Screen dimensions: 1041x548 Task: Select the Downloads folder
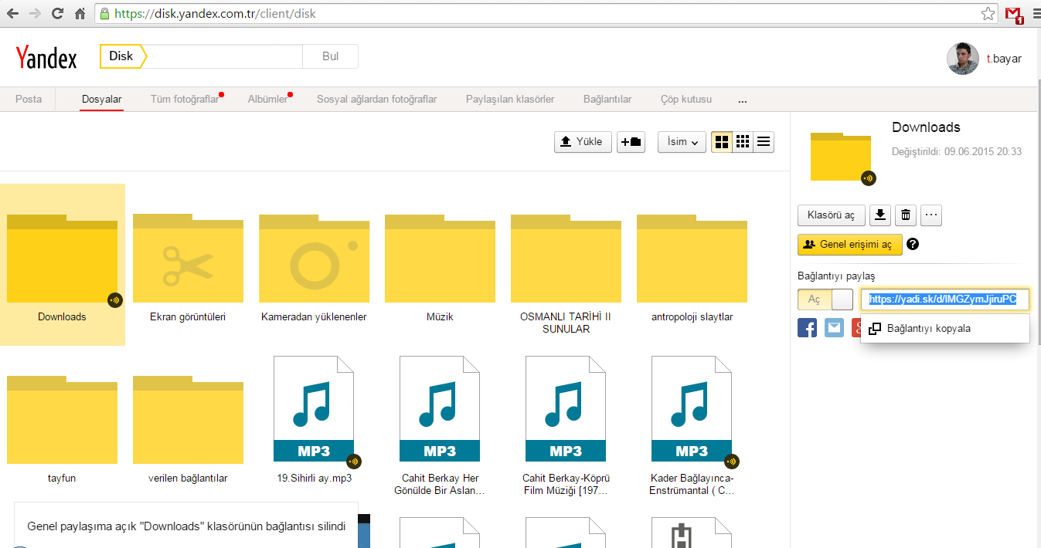pyautogui.click(x=62, y=265)
